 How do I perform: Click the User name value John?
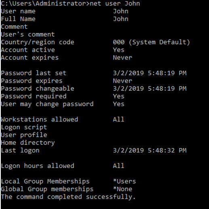[x=121, y=11]
